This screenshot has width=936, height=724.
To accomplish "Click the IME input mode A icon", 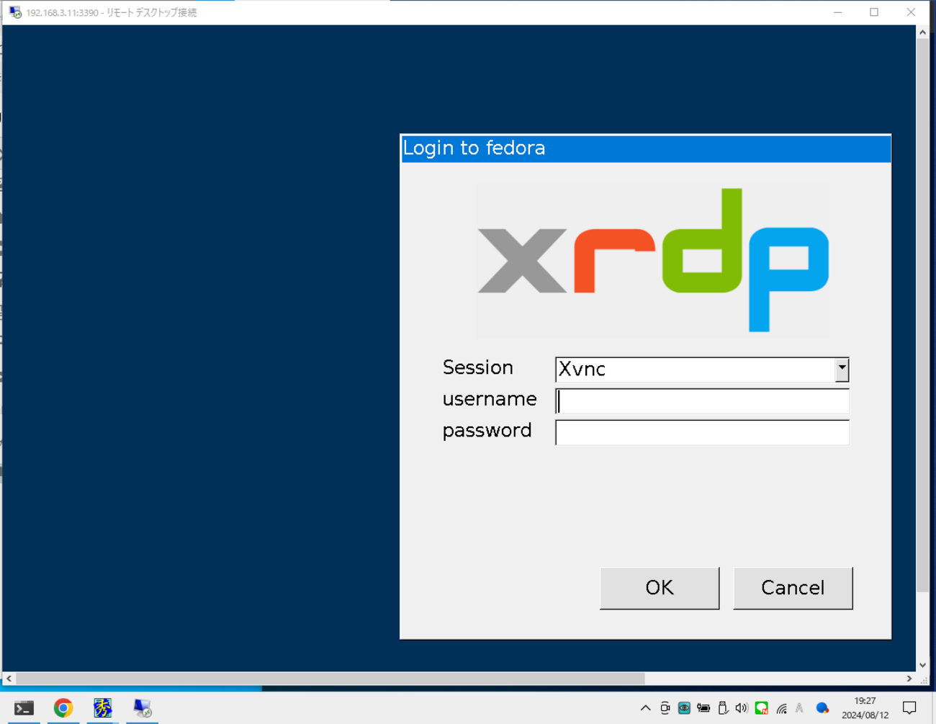I will 799,708.
